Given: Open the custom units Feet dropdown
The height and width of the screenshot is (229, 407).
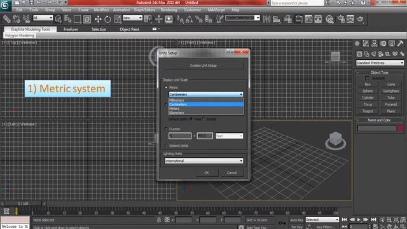Looking at the screenshot, I should (229, 135).
